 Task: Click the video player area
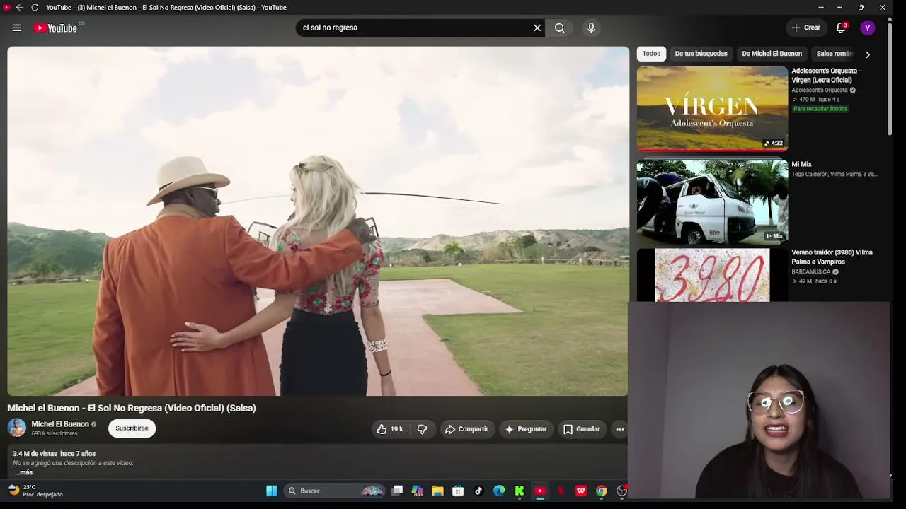click(x=318, y=221)
